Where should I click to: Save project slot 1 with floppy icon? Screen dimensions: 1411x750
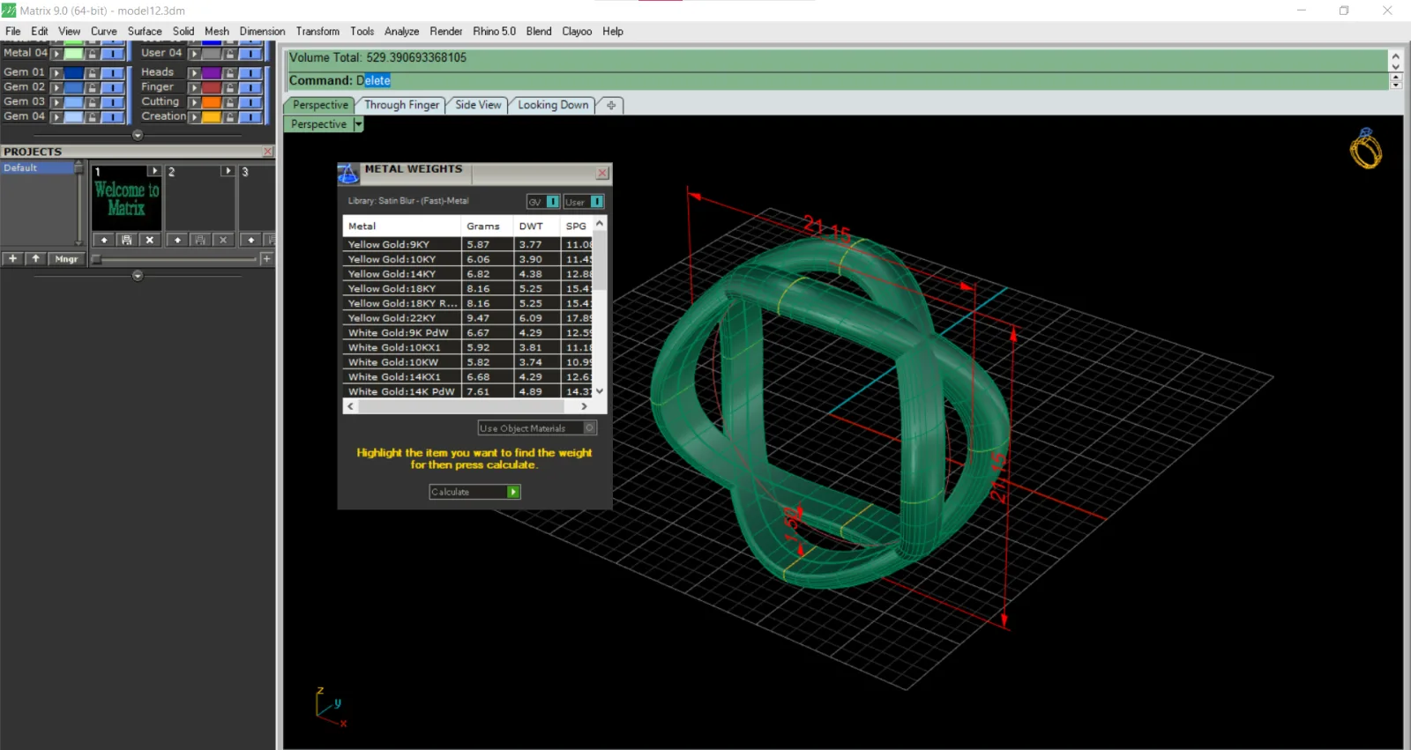point(127,240)
